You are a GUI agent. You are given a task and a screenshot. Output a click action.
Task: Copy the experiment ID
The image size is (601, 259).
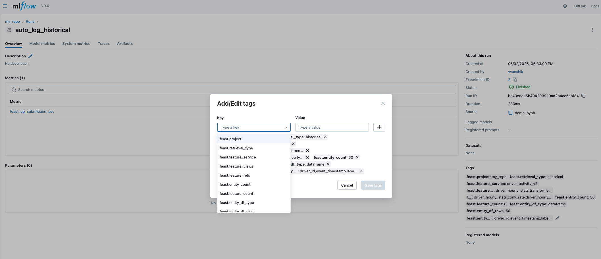pyautogui.click(x=515, y=80)
